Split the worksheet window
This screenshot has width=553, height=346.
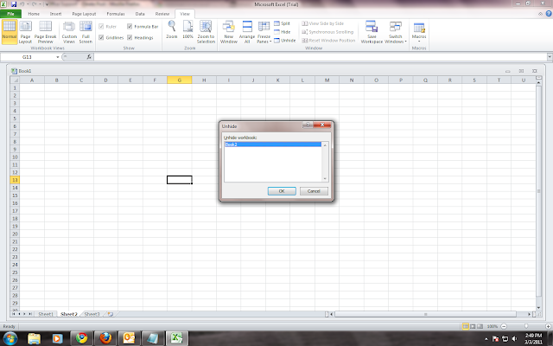click(283, 23)
